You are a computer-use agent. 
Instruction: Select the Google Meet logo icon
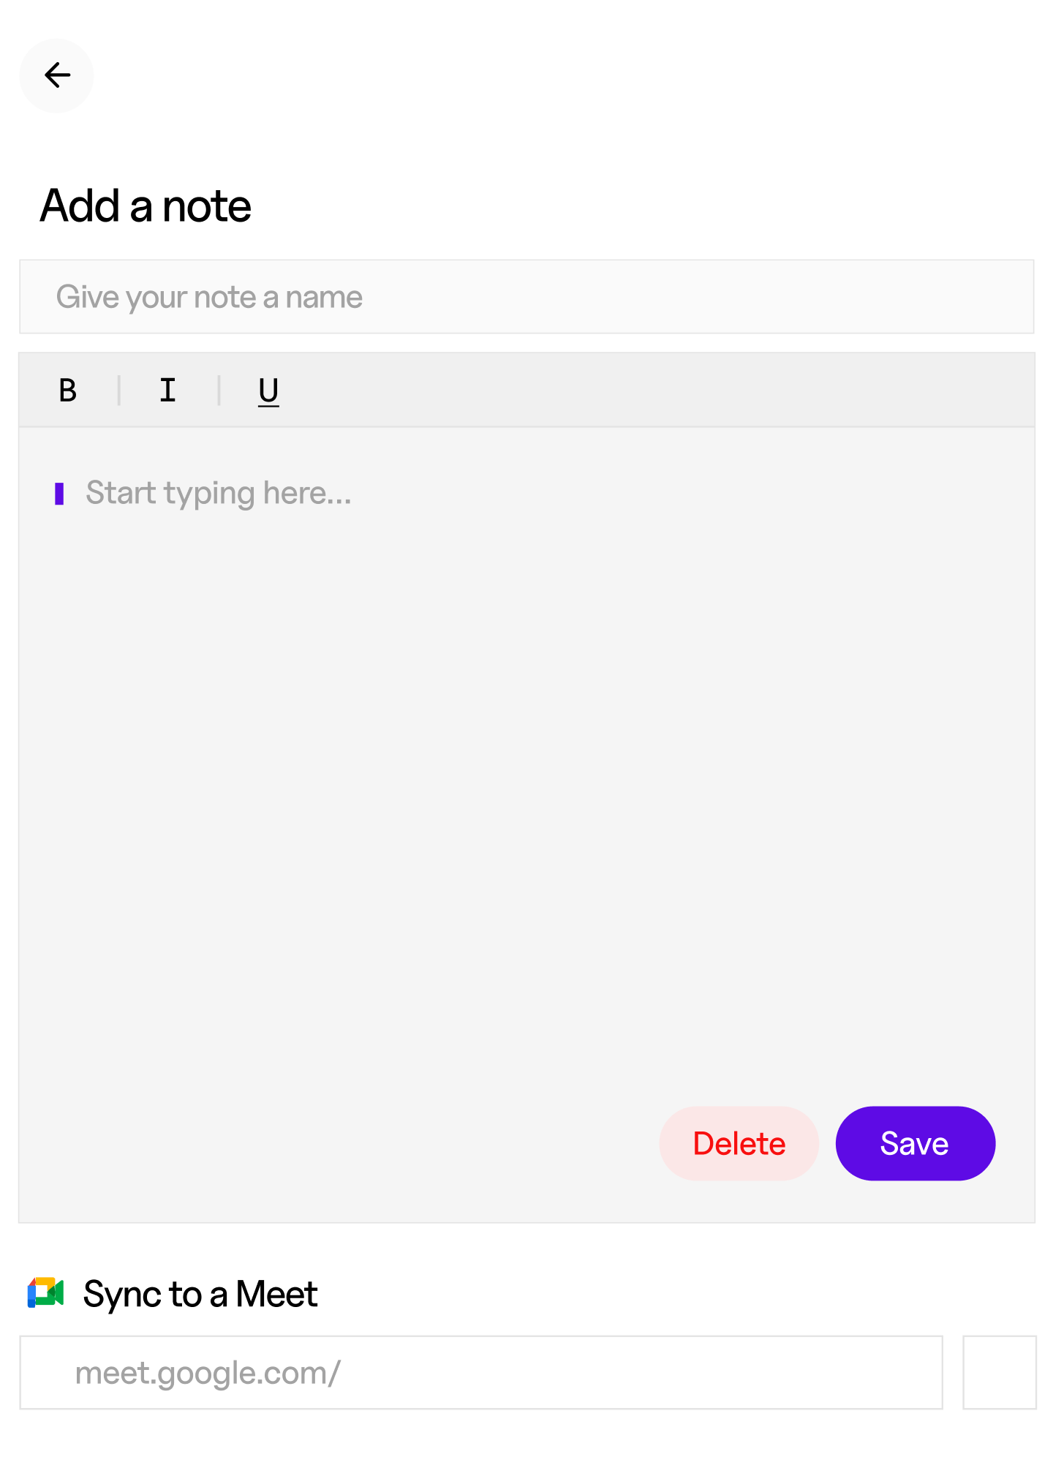point(45,1293)
